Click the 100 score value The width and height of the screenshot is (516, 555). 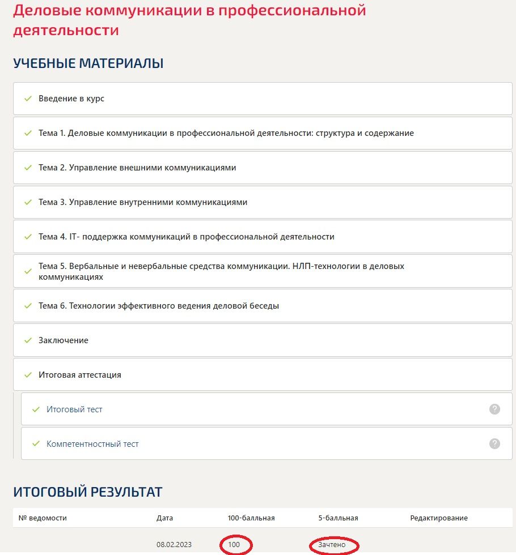pyautogui.click(x=234, y=544)
